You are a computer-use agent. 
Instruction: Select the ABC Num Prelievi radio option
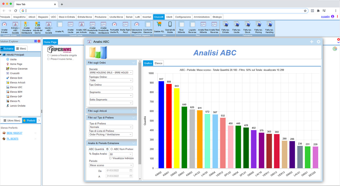[112, 149]
